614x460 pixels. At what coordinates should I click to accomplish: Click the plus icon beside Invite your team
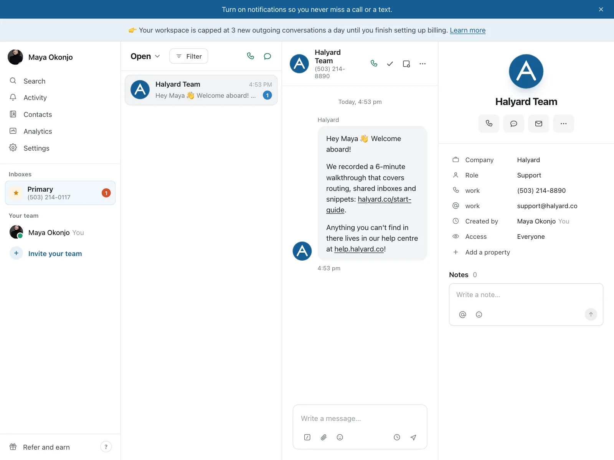click(x=16, y=253)
